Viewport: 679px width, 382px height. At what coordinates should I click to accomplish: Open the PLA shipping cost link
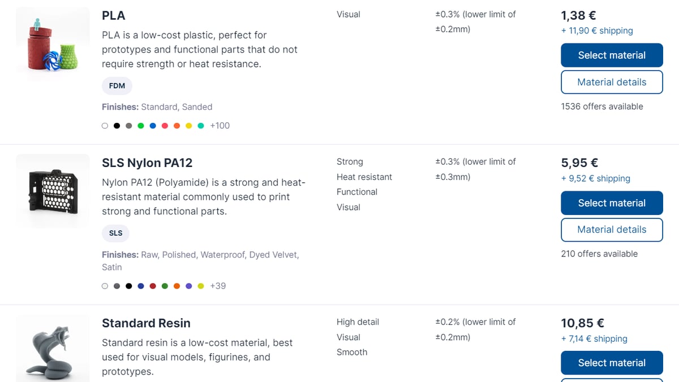point(597,31)
